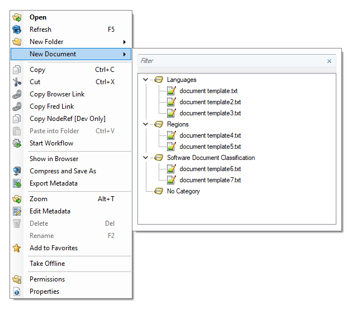Select Compress and Save As

71,171
